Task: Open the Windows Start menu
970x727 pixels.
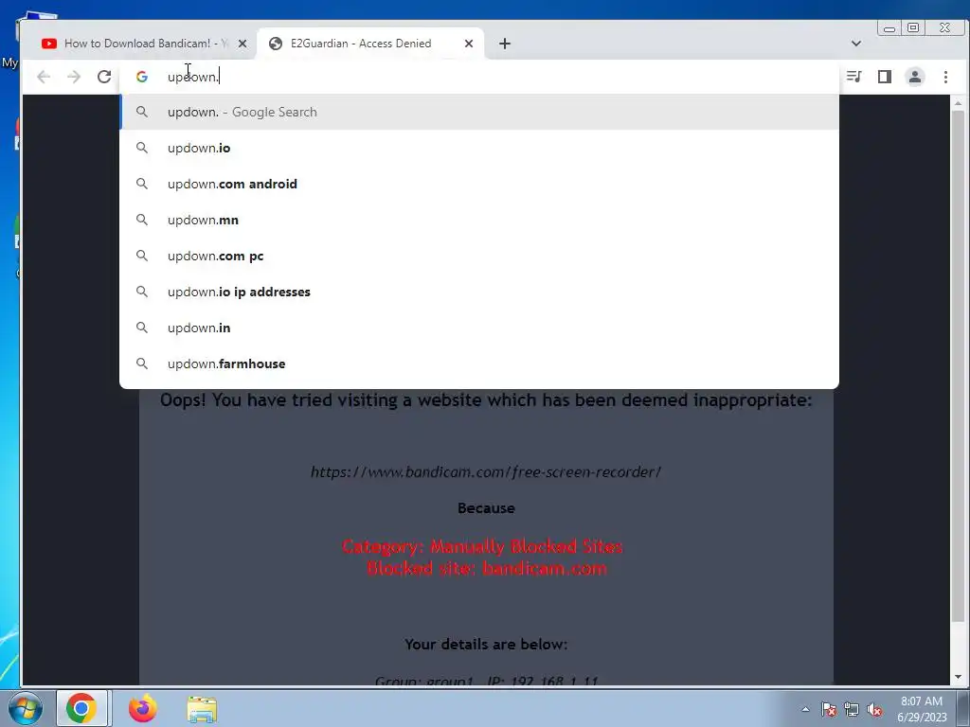Action: 26,708
